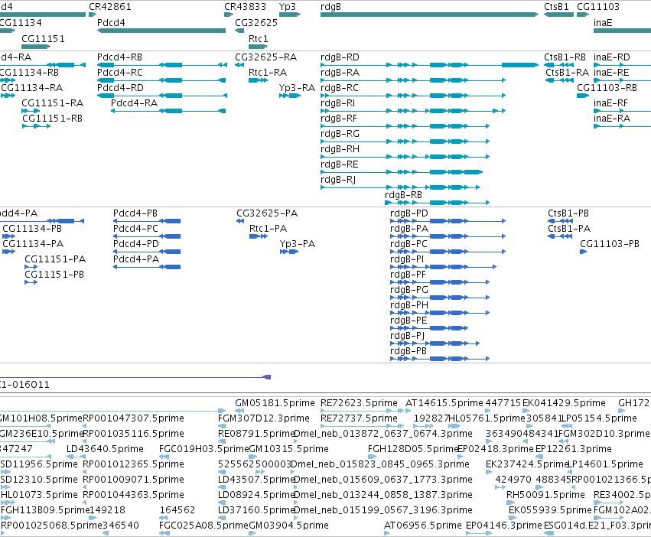The image size is (651, 537).
Task: Select transcript label CG11103-RB
Action: coord(607,88)
